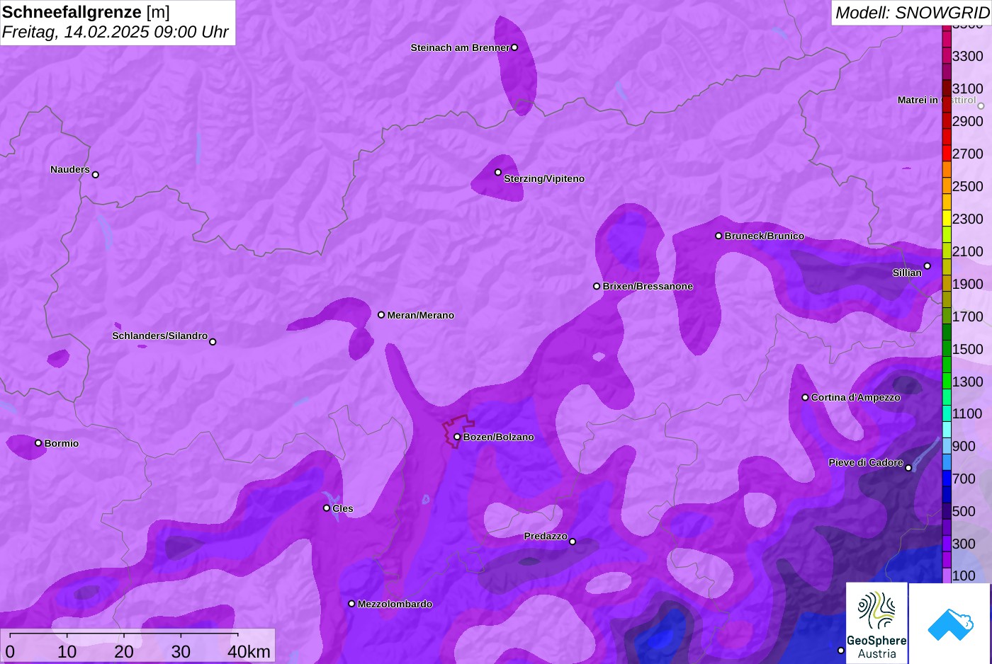Screen dimensions: 992x664
Task: Click the Predazzo location marker
Action: click(573, 542)
